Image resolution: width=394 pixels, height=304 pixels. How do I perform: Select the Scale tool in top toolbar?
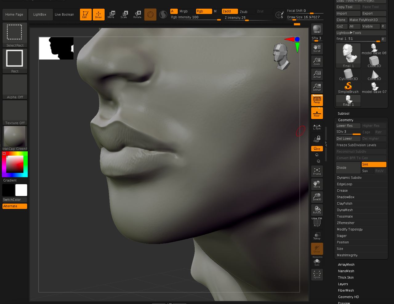(124, 14)
